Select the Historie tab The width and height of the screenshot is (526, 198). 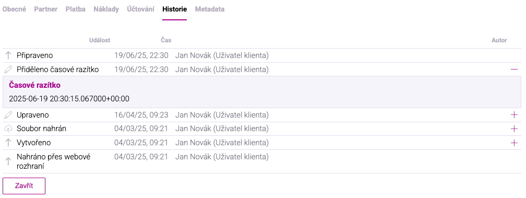coord(174,9)
